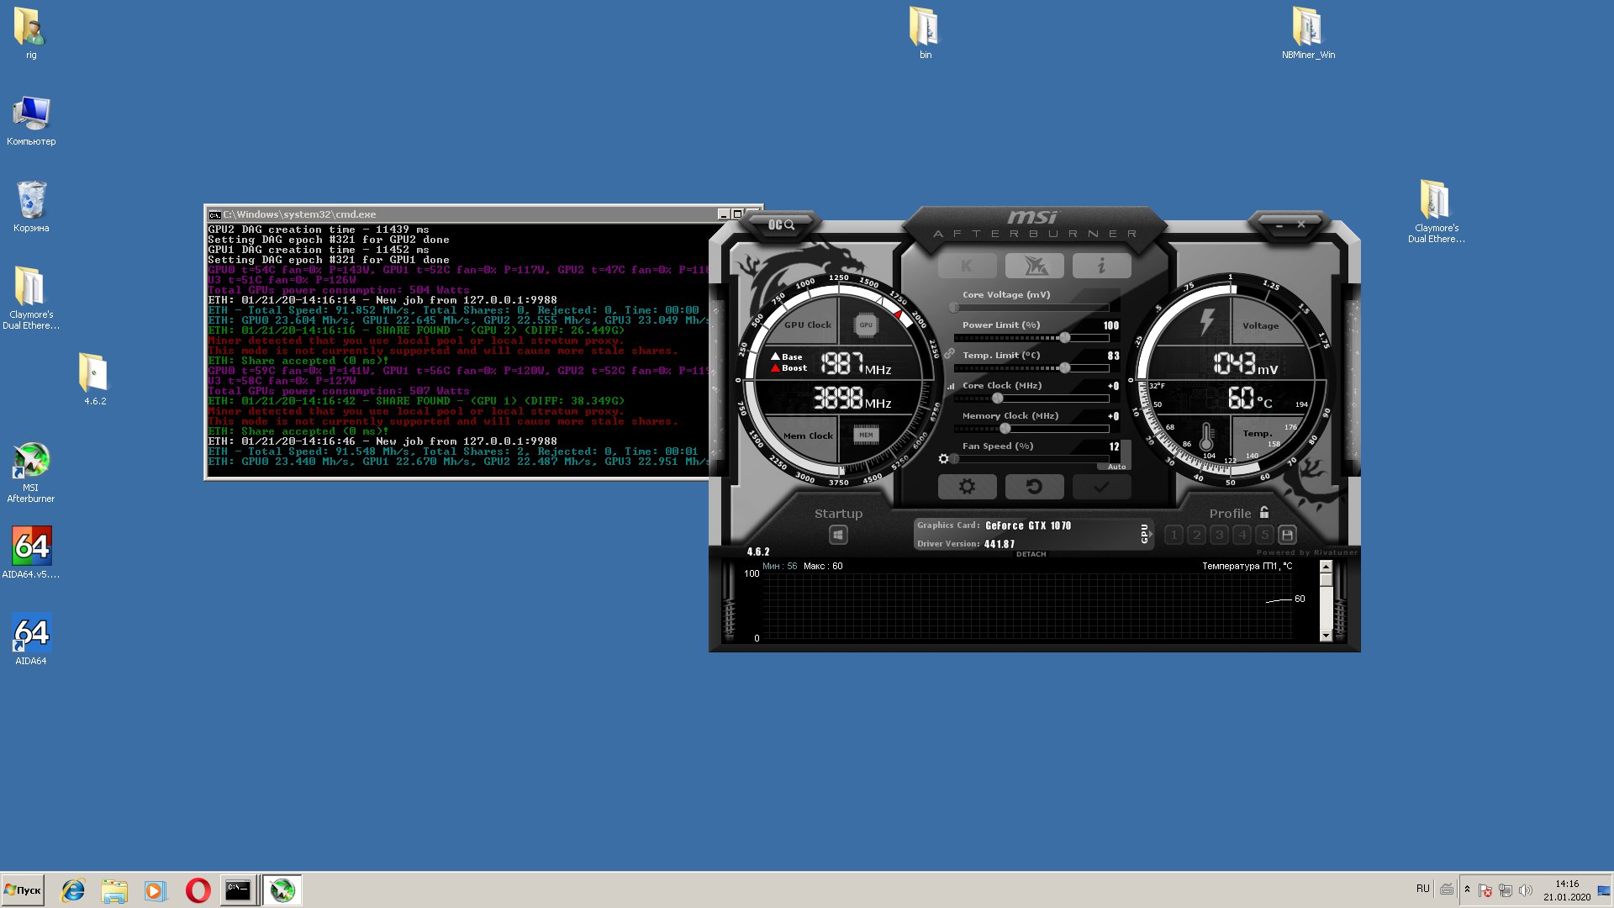
Task: Select the bin folder on desktop
Action: tap(925, 32)
